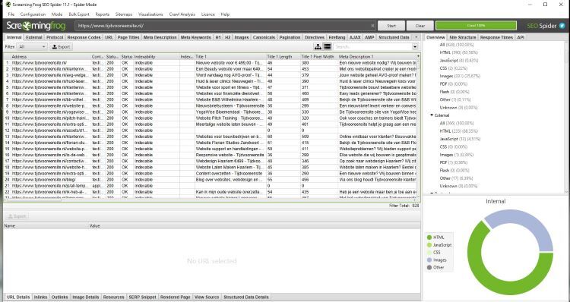The width and height of the screenshot is (570, 302).
Task: Switch to the External tab
Action: [x=33, y=37]
